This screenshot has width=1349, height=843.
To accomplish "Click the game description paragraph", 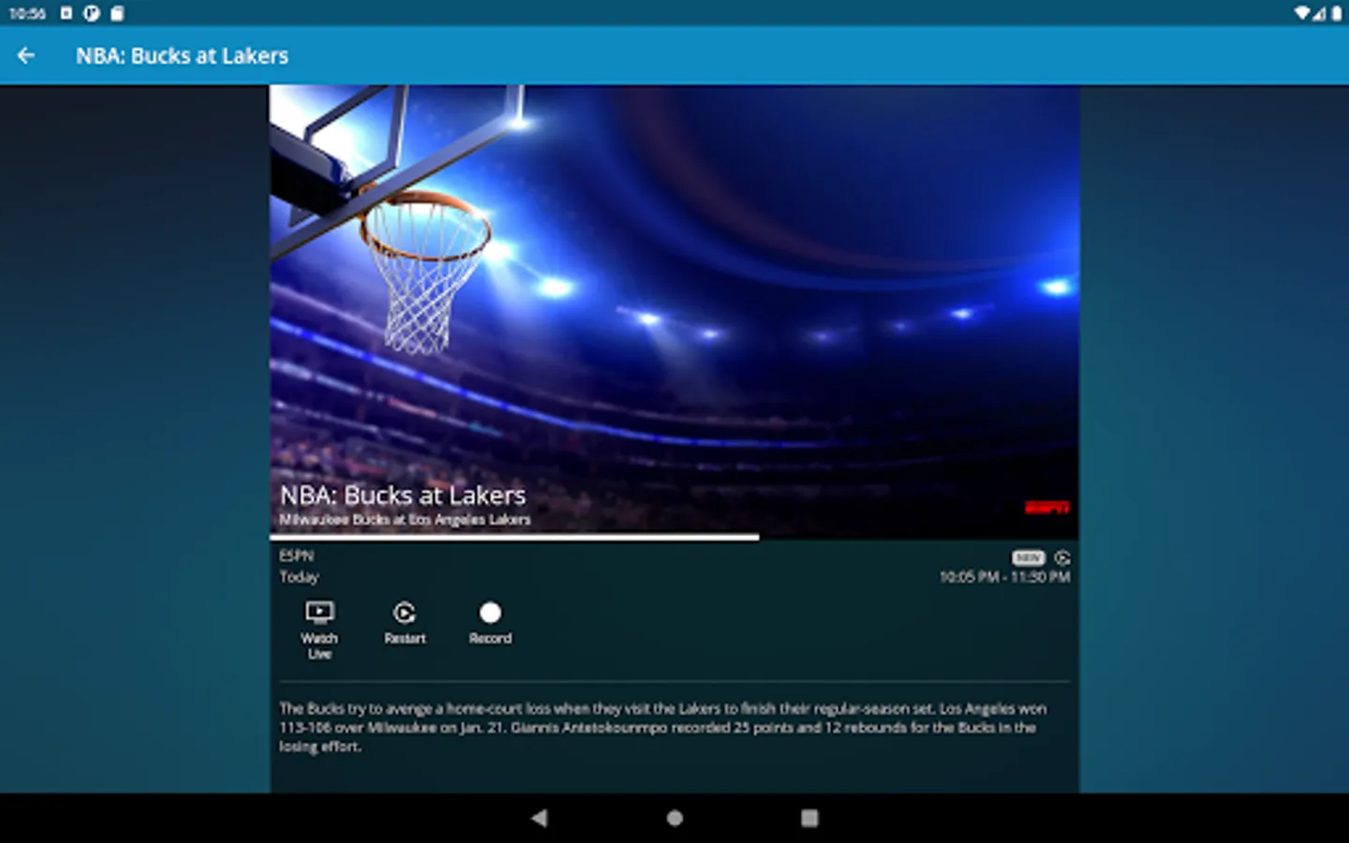I will coord(663,728).
